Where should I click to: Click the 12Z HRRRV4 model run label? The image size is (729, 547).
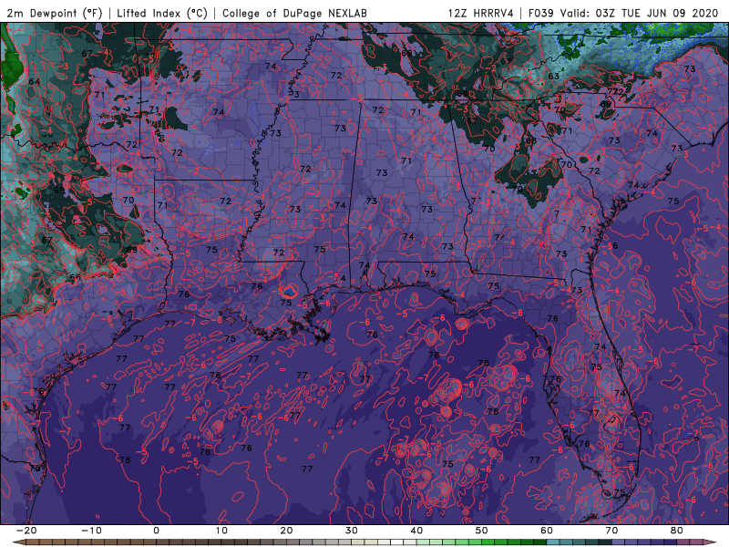pyautogui.click(x=481, y=13)
